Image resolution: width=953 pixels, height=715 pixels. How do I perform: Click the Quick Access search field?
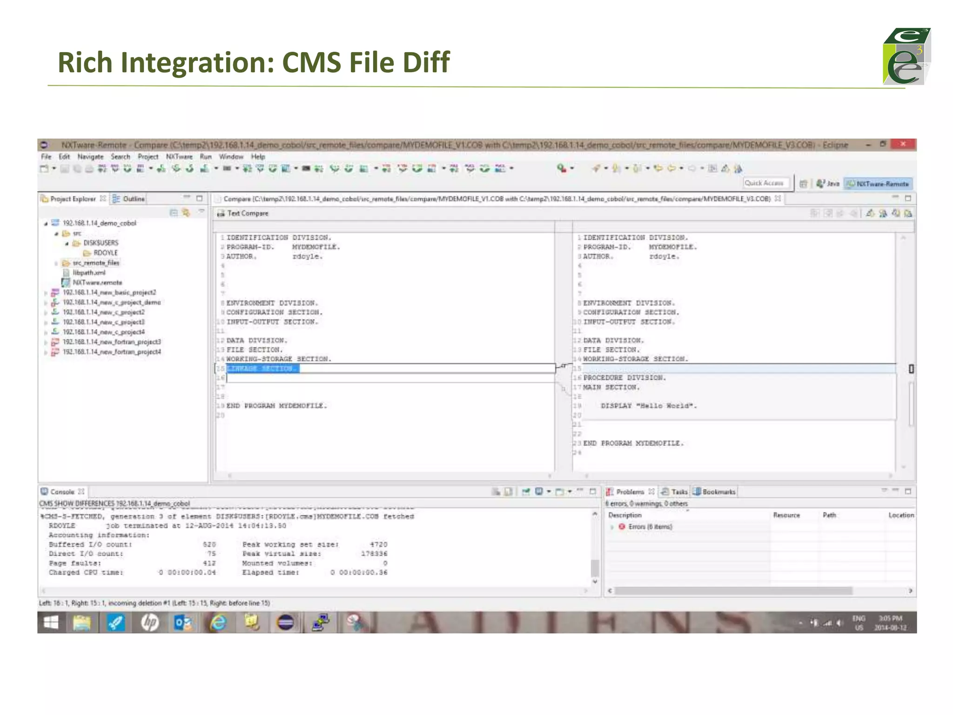click(766, 183)
